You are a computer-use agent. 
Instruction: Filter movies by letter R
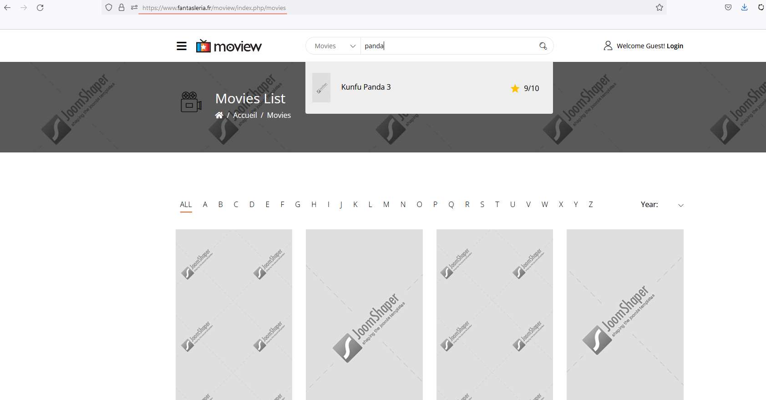coord(467,204)
